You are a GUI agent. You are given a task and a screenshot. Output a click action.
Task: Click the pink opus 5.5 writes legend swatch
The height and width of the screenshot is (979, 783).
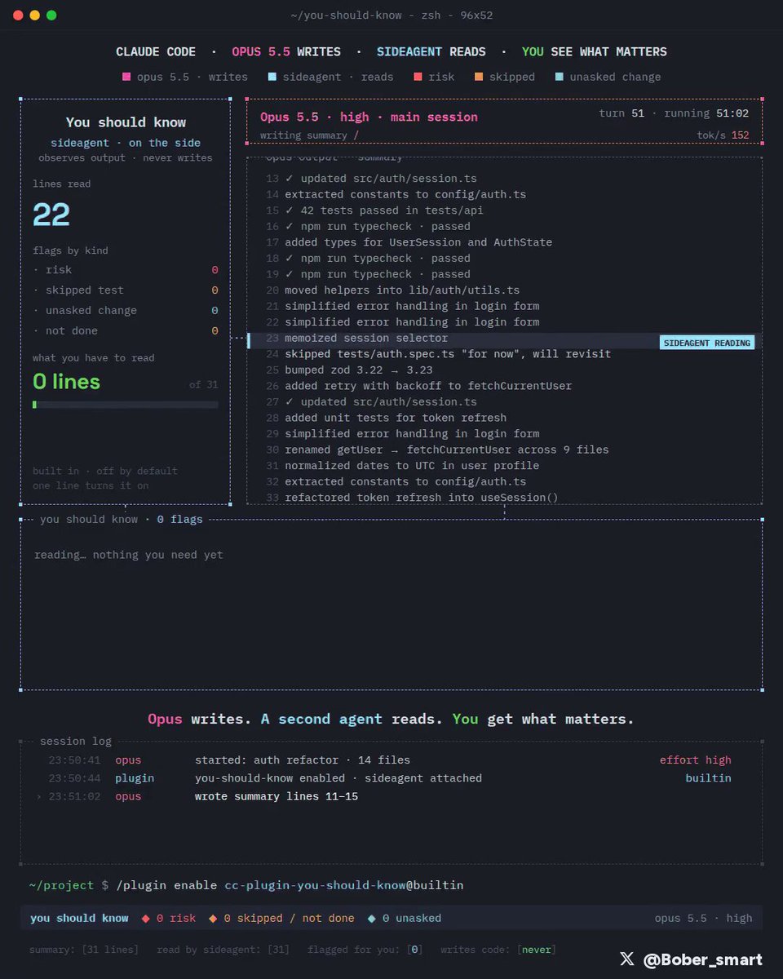pyautogui.click(x=126, y=77)
